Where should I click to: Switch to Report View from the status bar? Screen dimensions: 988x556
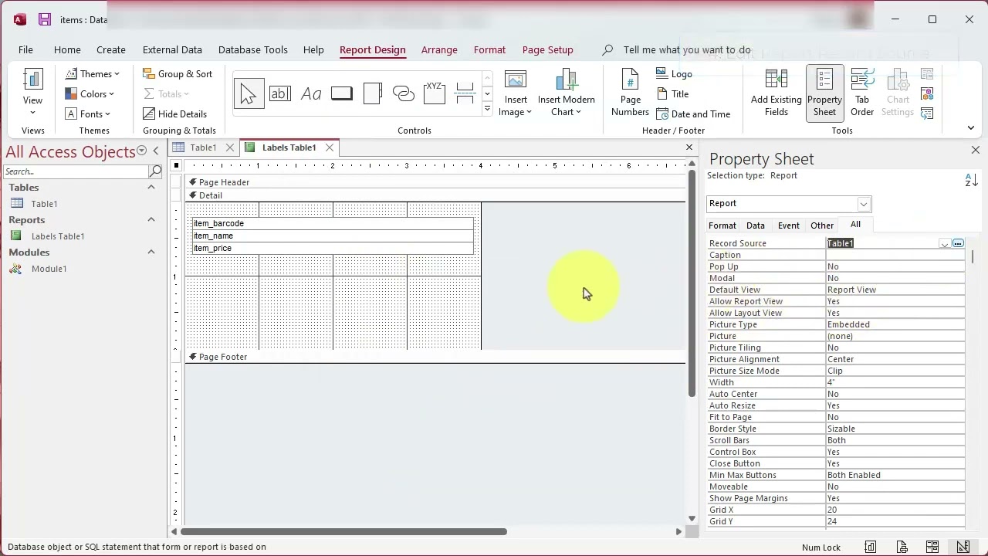[870, 547]
